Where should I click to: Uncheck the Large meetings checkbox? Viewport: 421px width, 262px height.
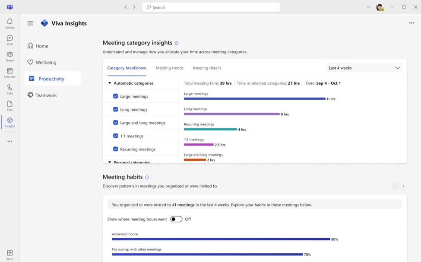tap(115, 96)
